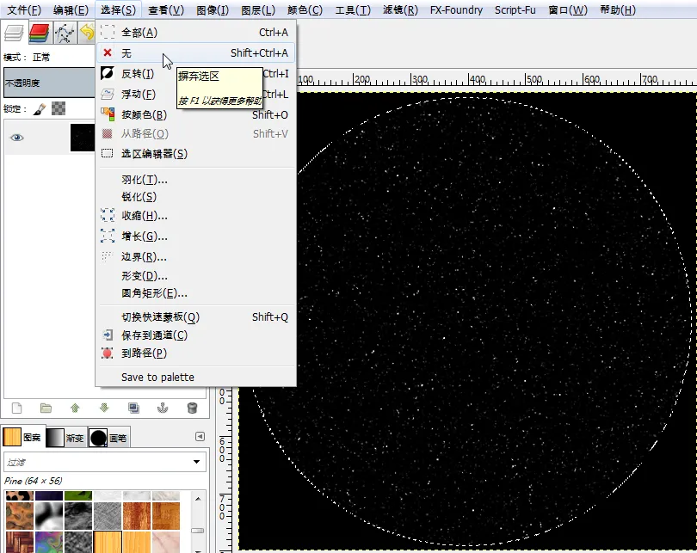697x553 pixels.
Task: Click the new layer group folder icon
Action: coord(46,408)
